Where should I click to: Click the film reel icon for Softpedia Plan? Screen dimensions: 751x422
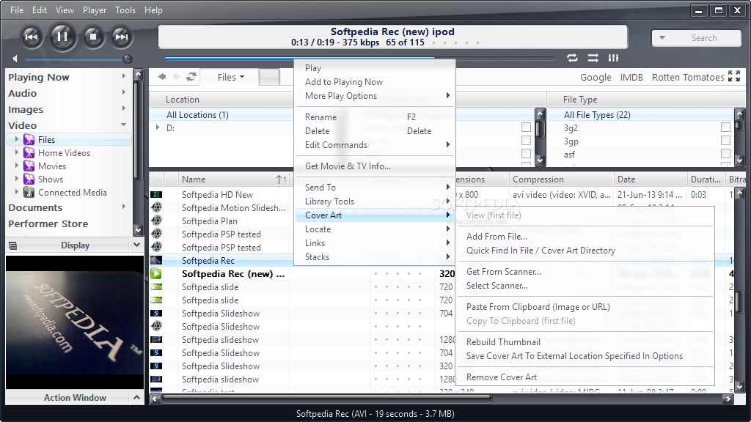[x=156, y=221]
